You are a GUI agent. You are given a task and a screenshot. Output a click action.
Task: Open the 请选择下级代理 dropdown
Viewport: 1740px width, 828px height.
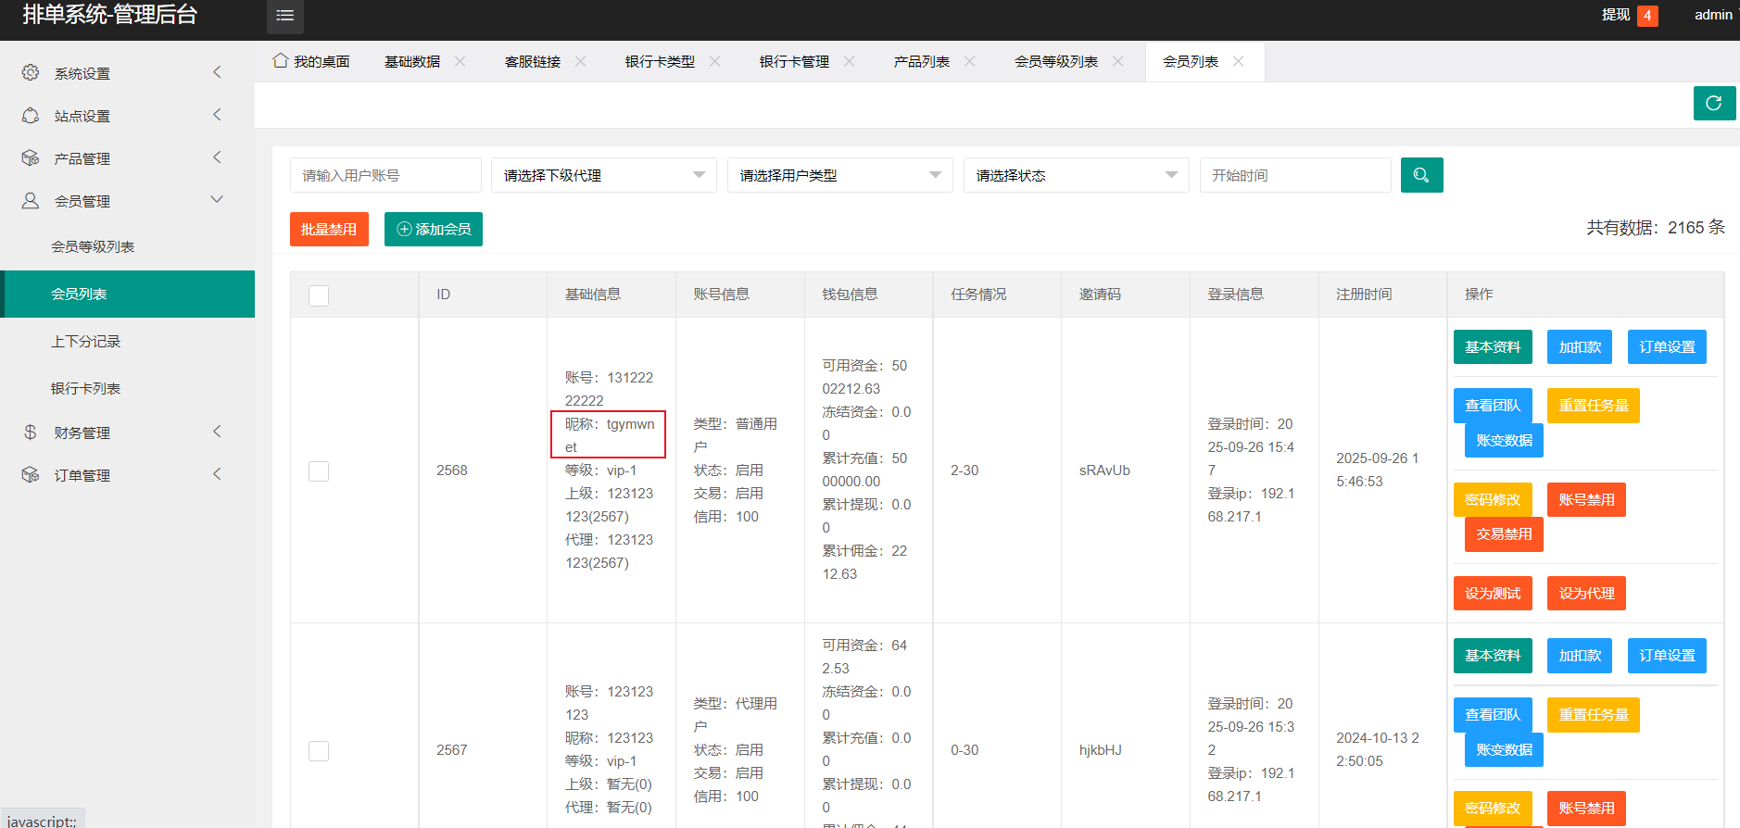[603, 175]
